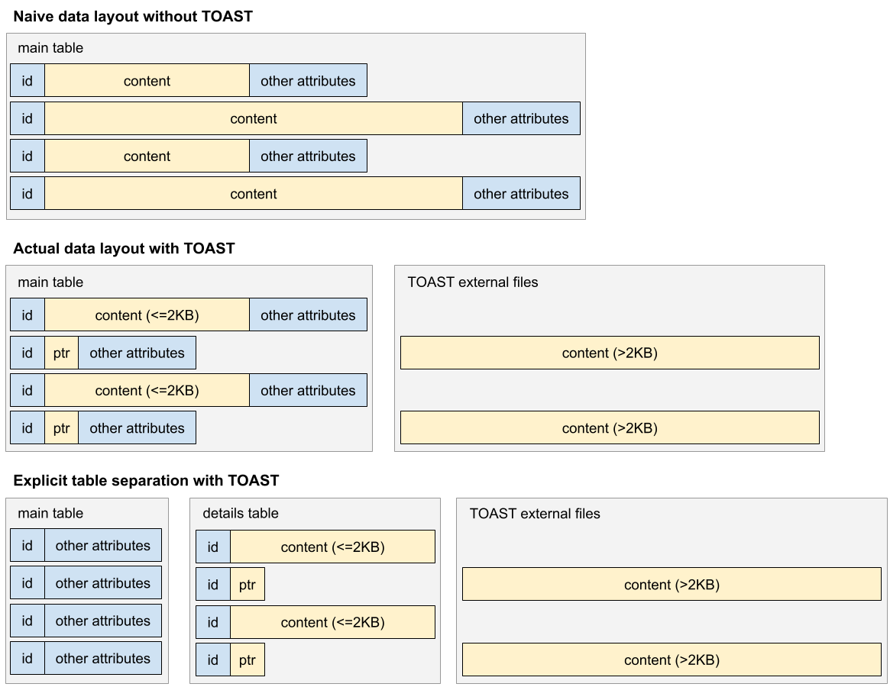Click the top "other attributes" cell in the explicit main table
Image resolution: width=890 pixels, height=687 pixels.
[102, 546]
